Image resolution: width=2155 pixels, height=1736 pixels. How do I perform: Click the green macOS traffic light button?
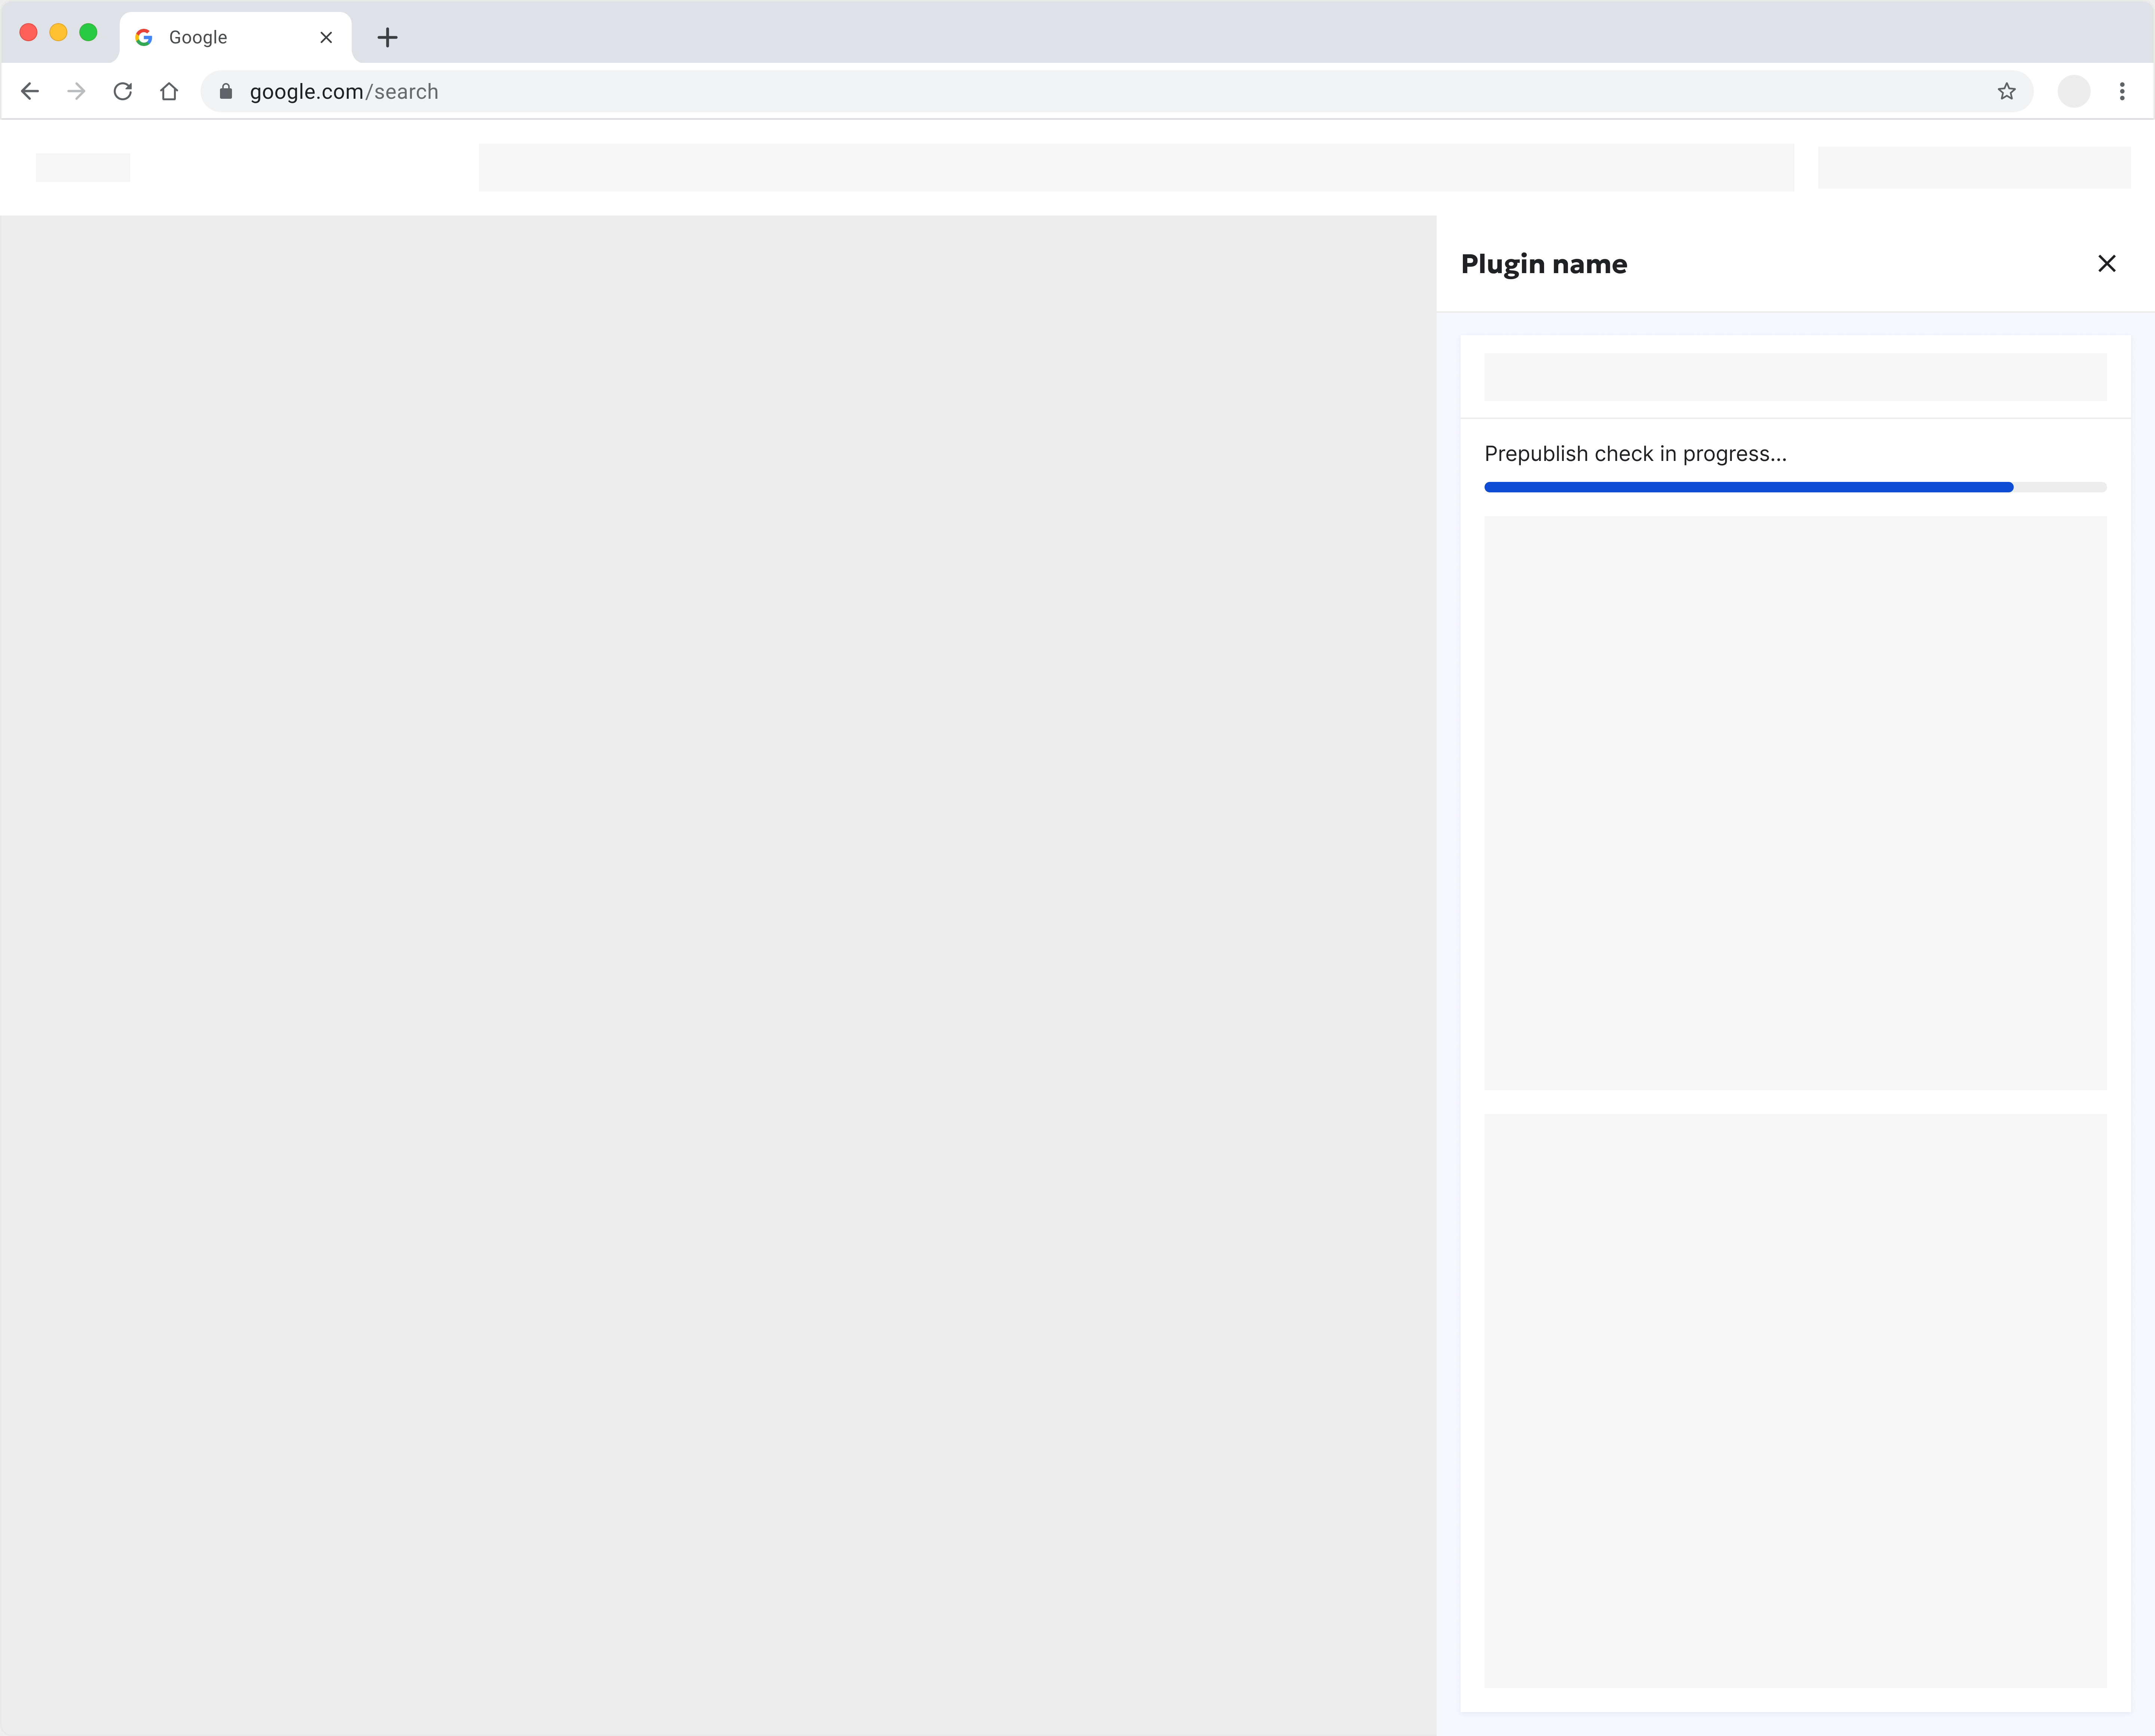(88, 32)
